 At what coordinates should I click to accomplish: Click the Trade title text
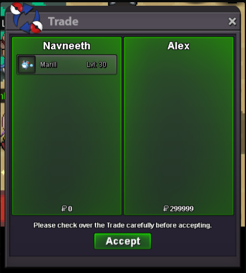pos(64,21)
